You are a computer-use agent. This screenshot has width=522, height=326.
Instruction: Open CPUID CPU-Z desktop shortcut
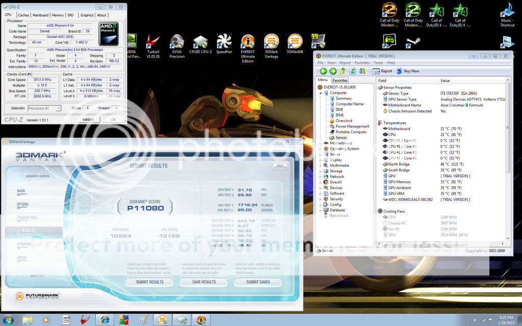[200, 45]
